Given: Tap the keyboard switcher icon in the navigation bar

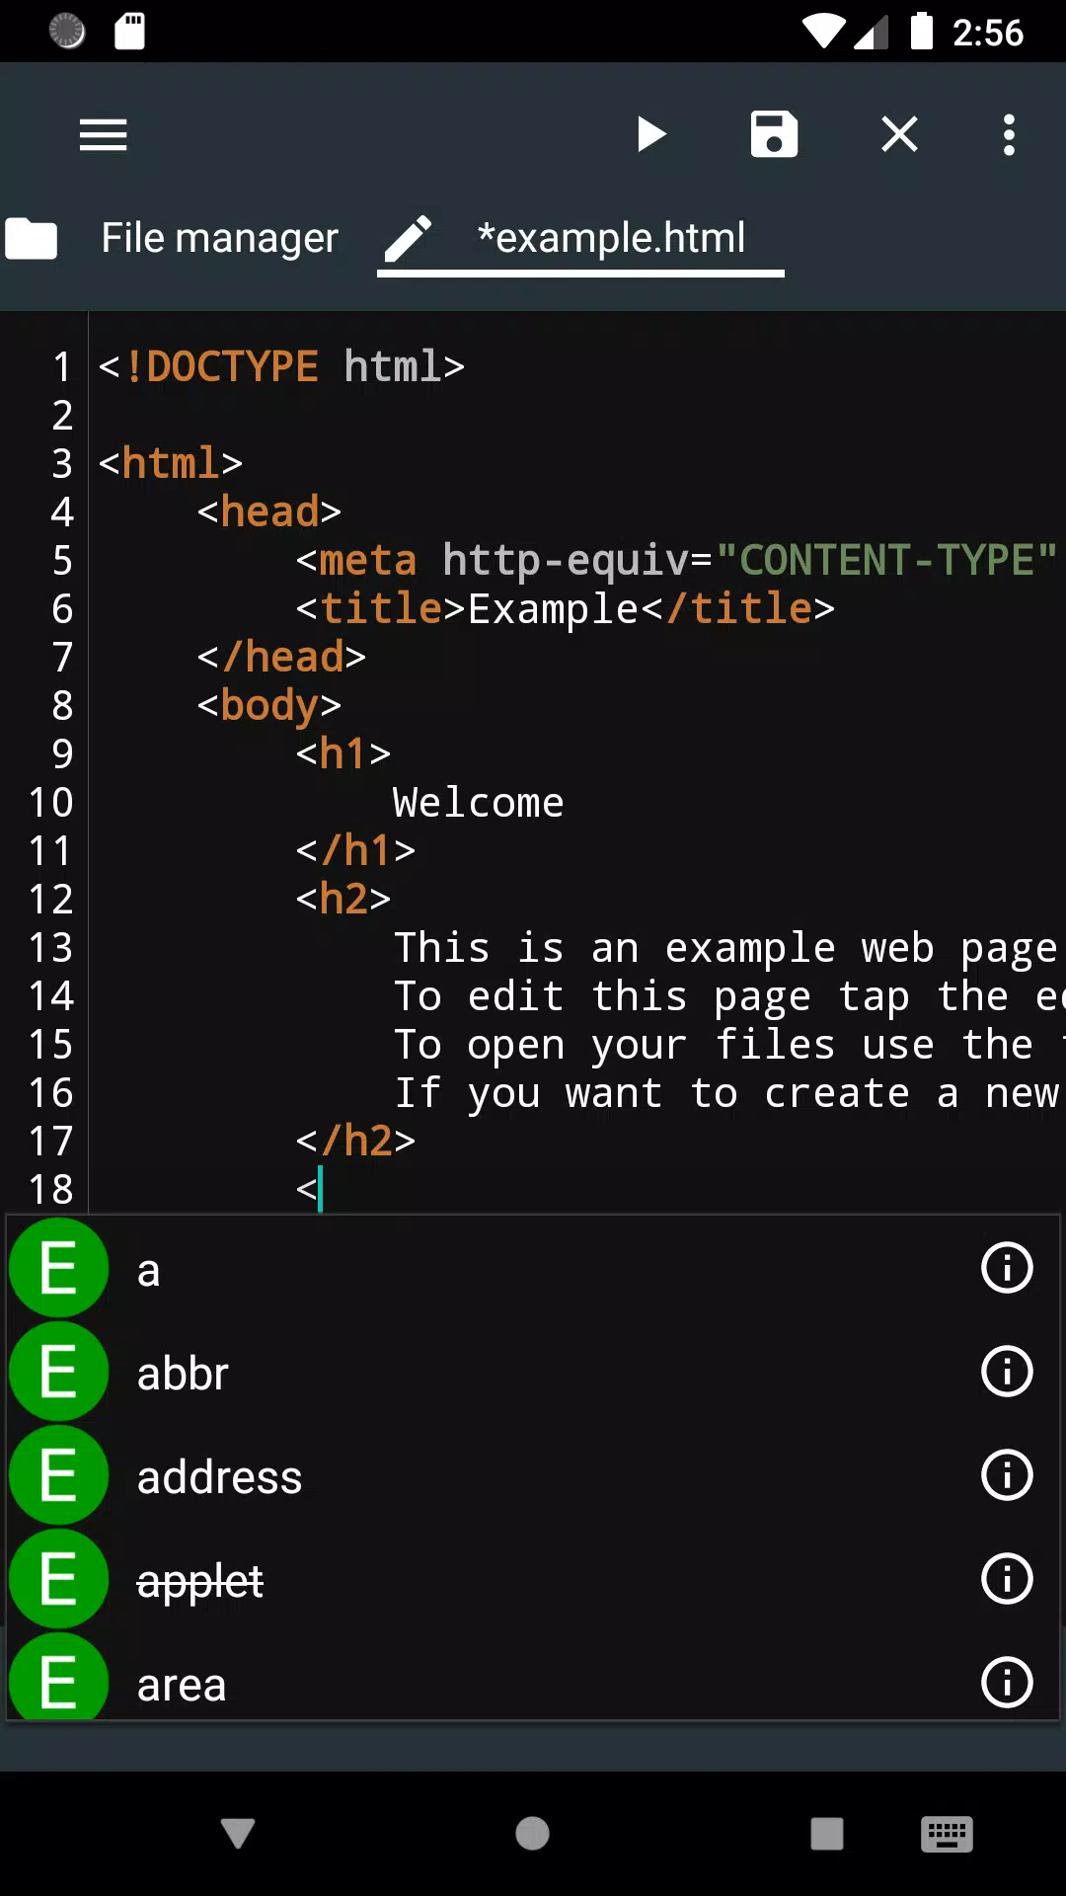Looking at the screenshot, I should coord(947,1834).
